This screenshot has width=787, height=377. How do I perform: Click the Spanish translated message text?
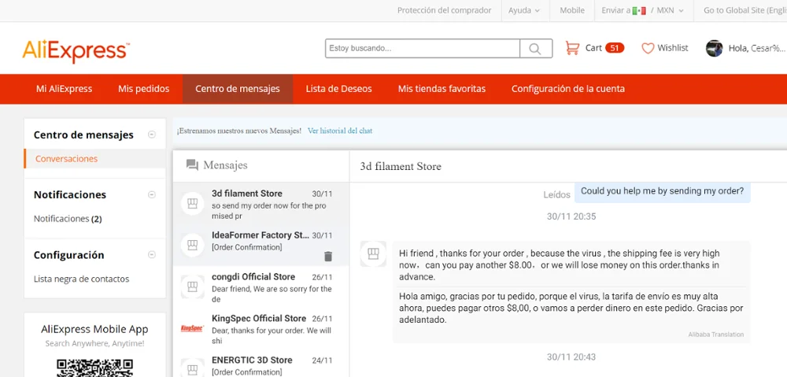coord(571,307)
